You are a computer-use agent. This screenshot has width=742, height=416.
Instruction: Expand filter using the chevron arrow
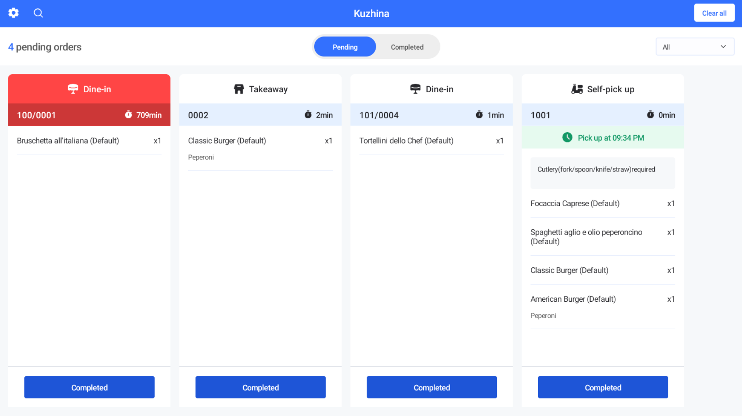(x=723, y=47)
